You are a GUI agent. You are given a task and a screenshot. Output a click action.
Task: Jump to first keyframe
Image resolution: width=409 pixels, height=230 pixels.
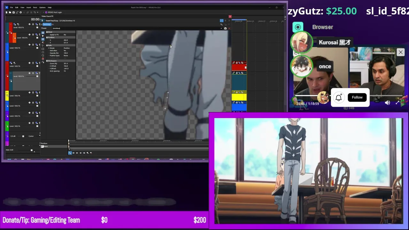[73, 153]
